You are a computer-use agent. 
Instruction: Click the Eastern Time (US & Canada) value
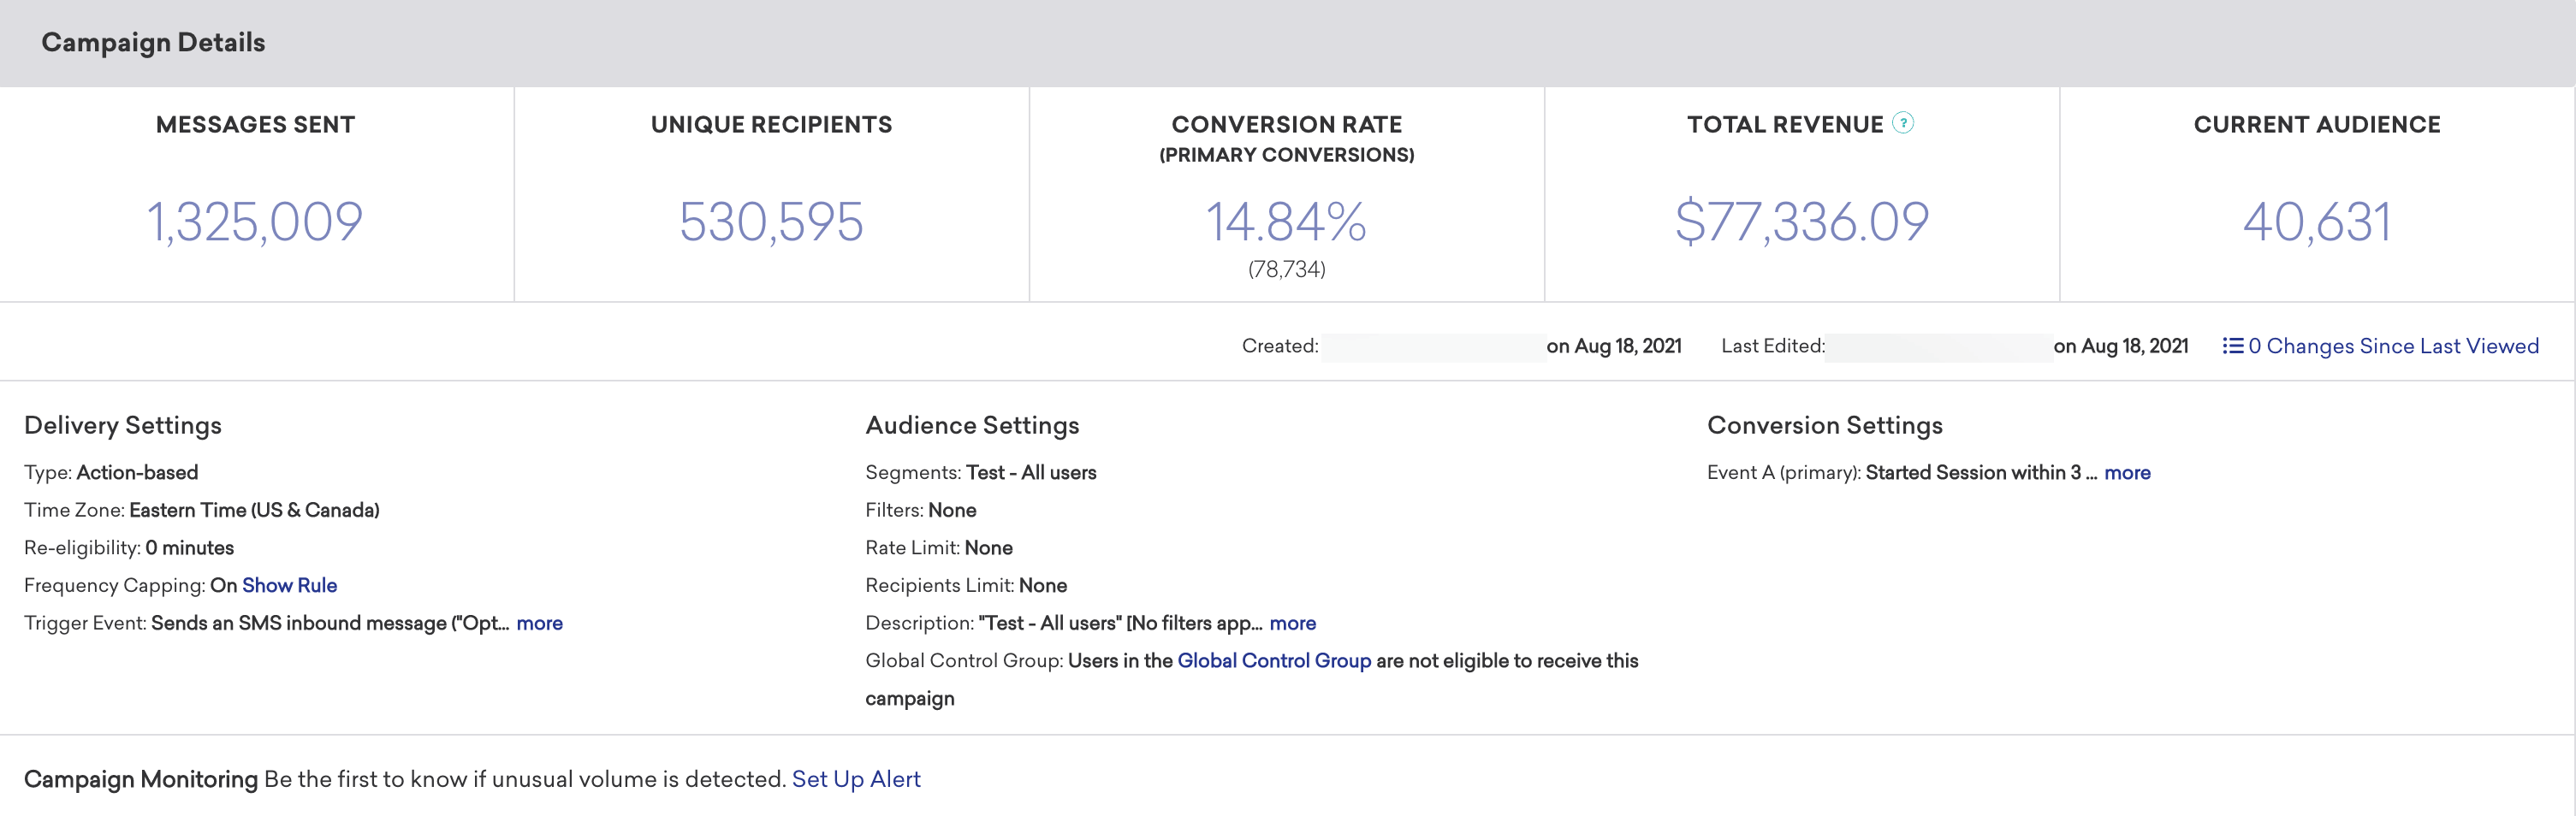click(x=254, y=510)
